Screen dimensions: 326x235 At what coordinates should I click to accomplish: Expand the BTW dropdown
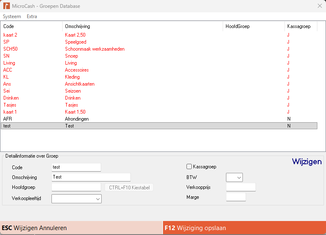coord(234,177)
